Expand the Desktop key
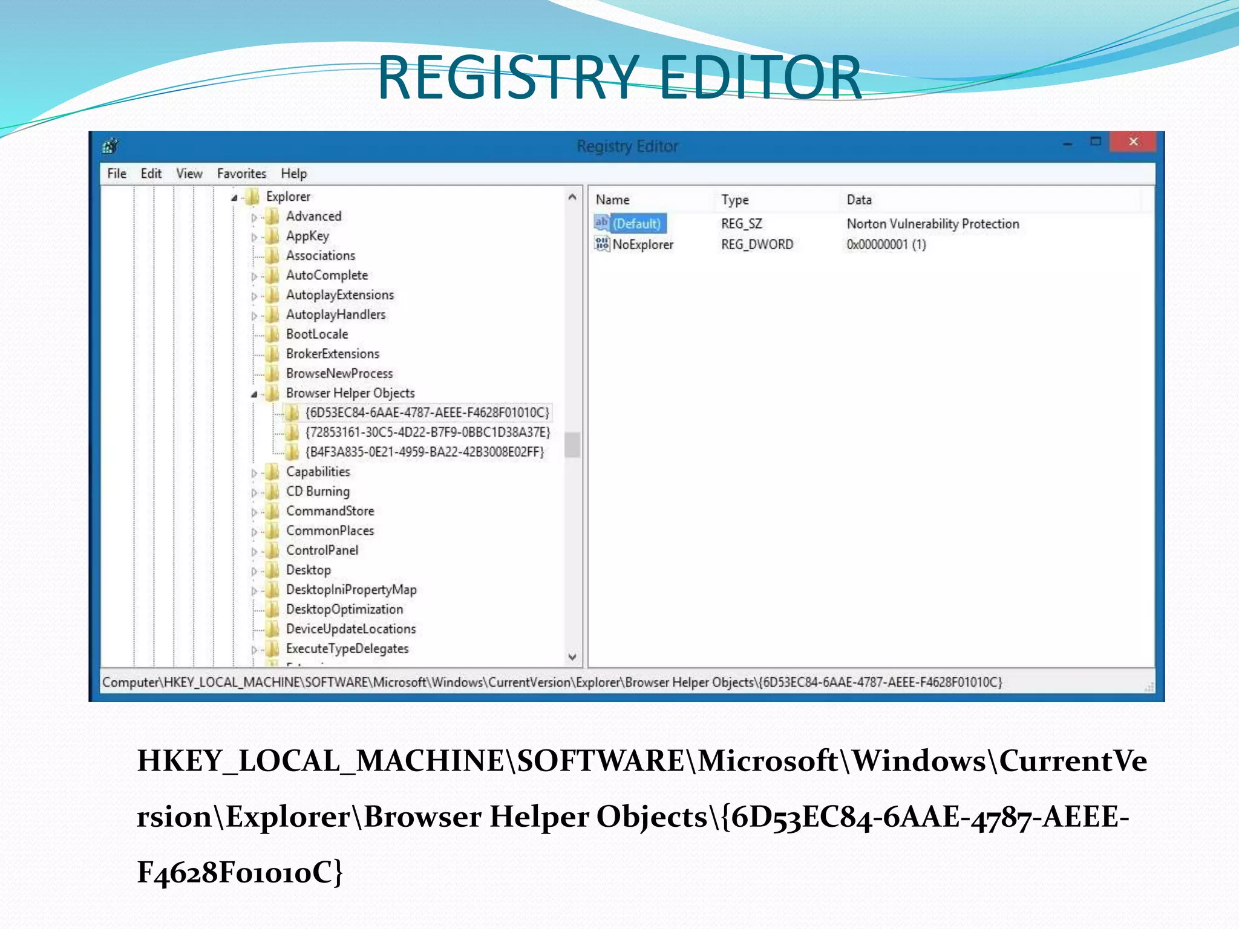The width and height of the screenshot is (1239, 929). 254,572
